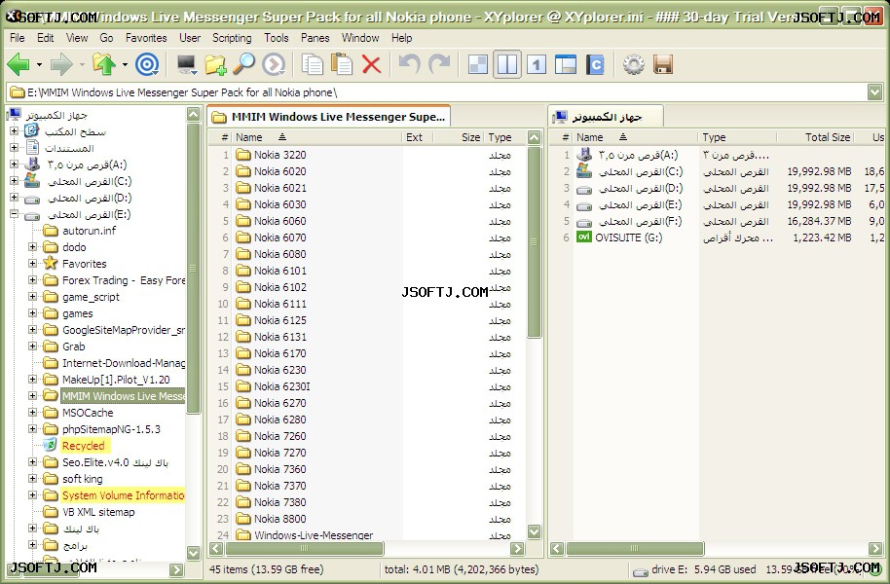
Task: Sort left pane by Type column
Action: coord(504,137)
